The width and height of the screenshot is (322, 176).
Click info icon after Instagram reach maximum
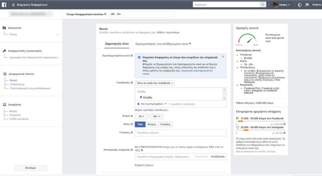pyautogui.click(x=284, y=133)
